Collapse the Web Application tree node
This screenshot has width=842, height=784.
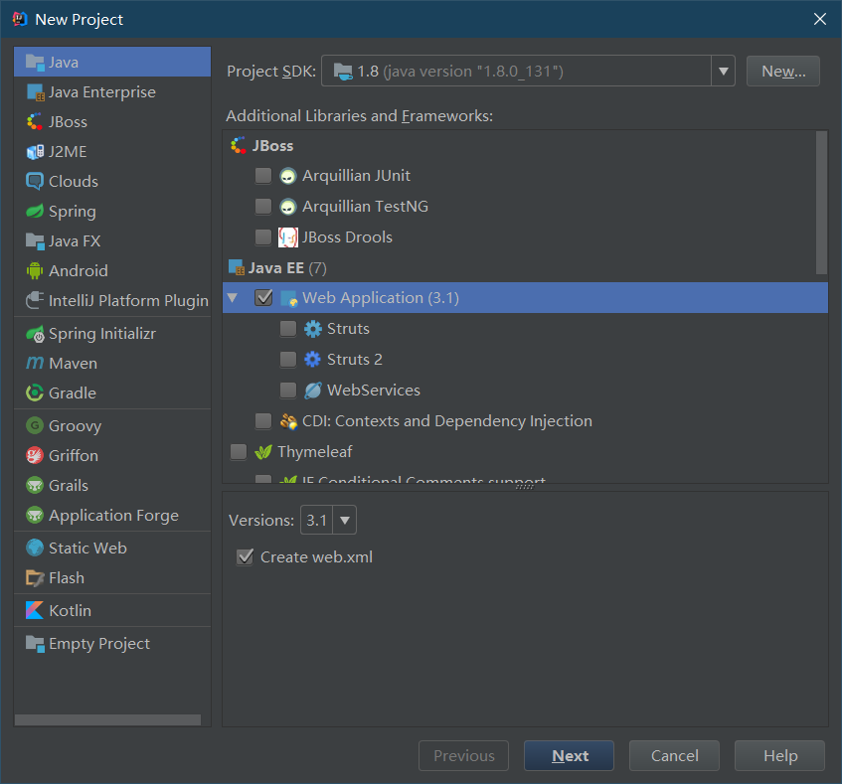(x=233, y=298)
